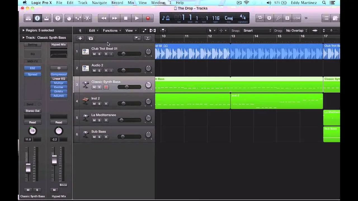
Task: Click the Sub Bass pan knob
Action: [x=148, y=135]
